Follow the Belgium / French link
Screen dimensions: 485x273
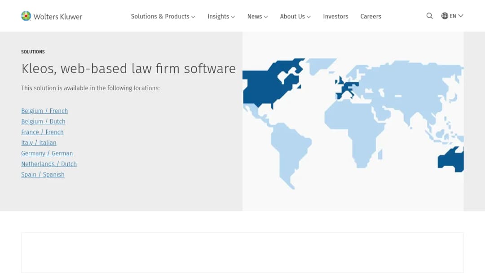point(44,111)
